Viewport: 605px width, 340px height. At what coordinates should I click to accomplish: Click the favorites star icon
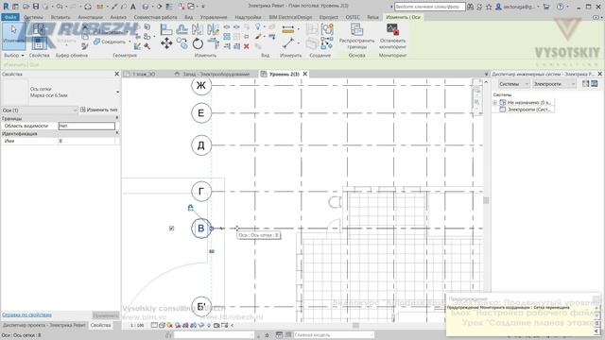(x=489, y=7)
